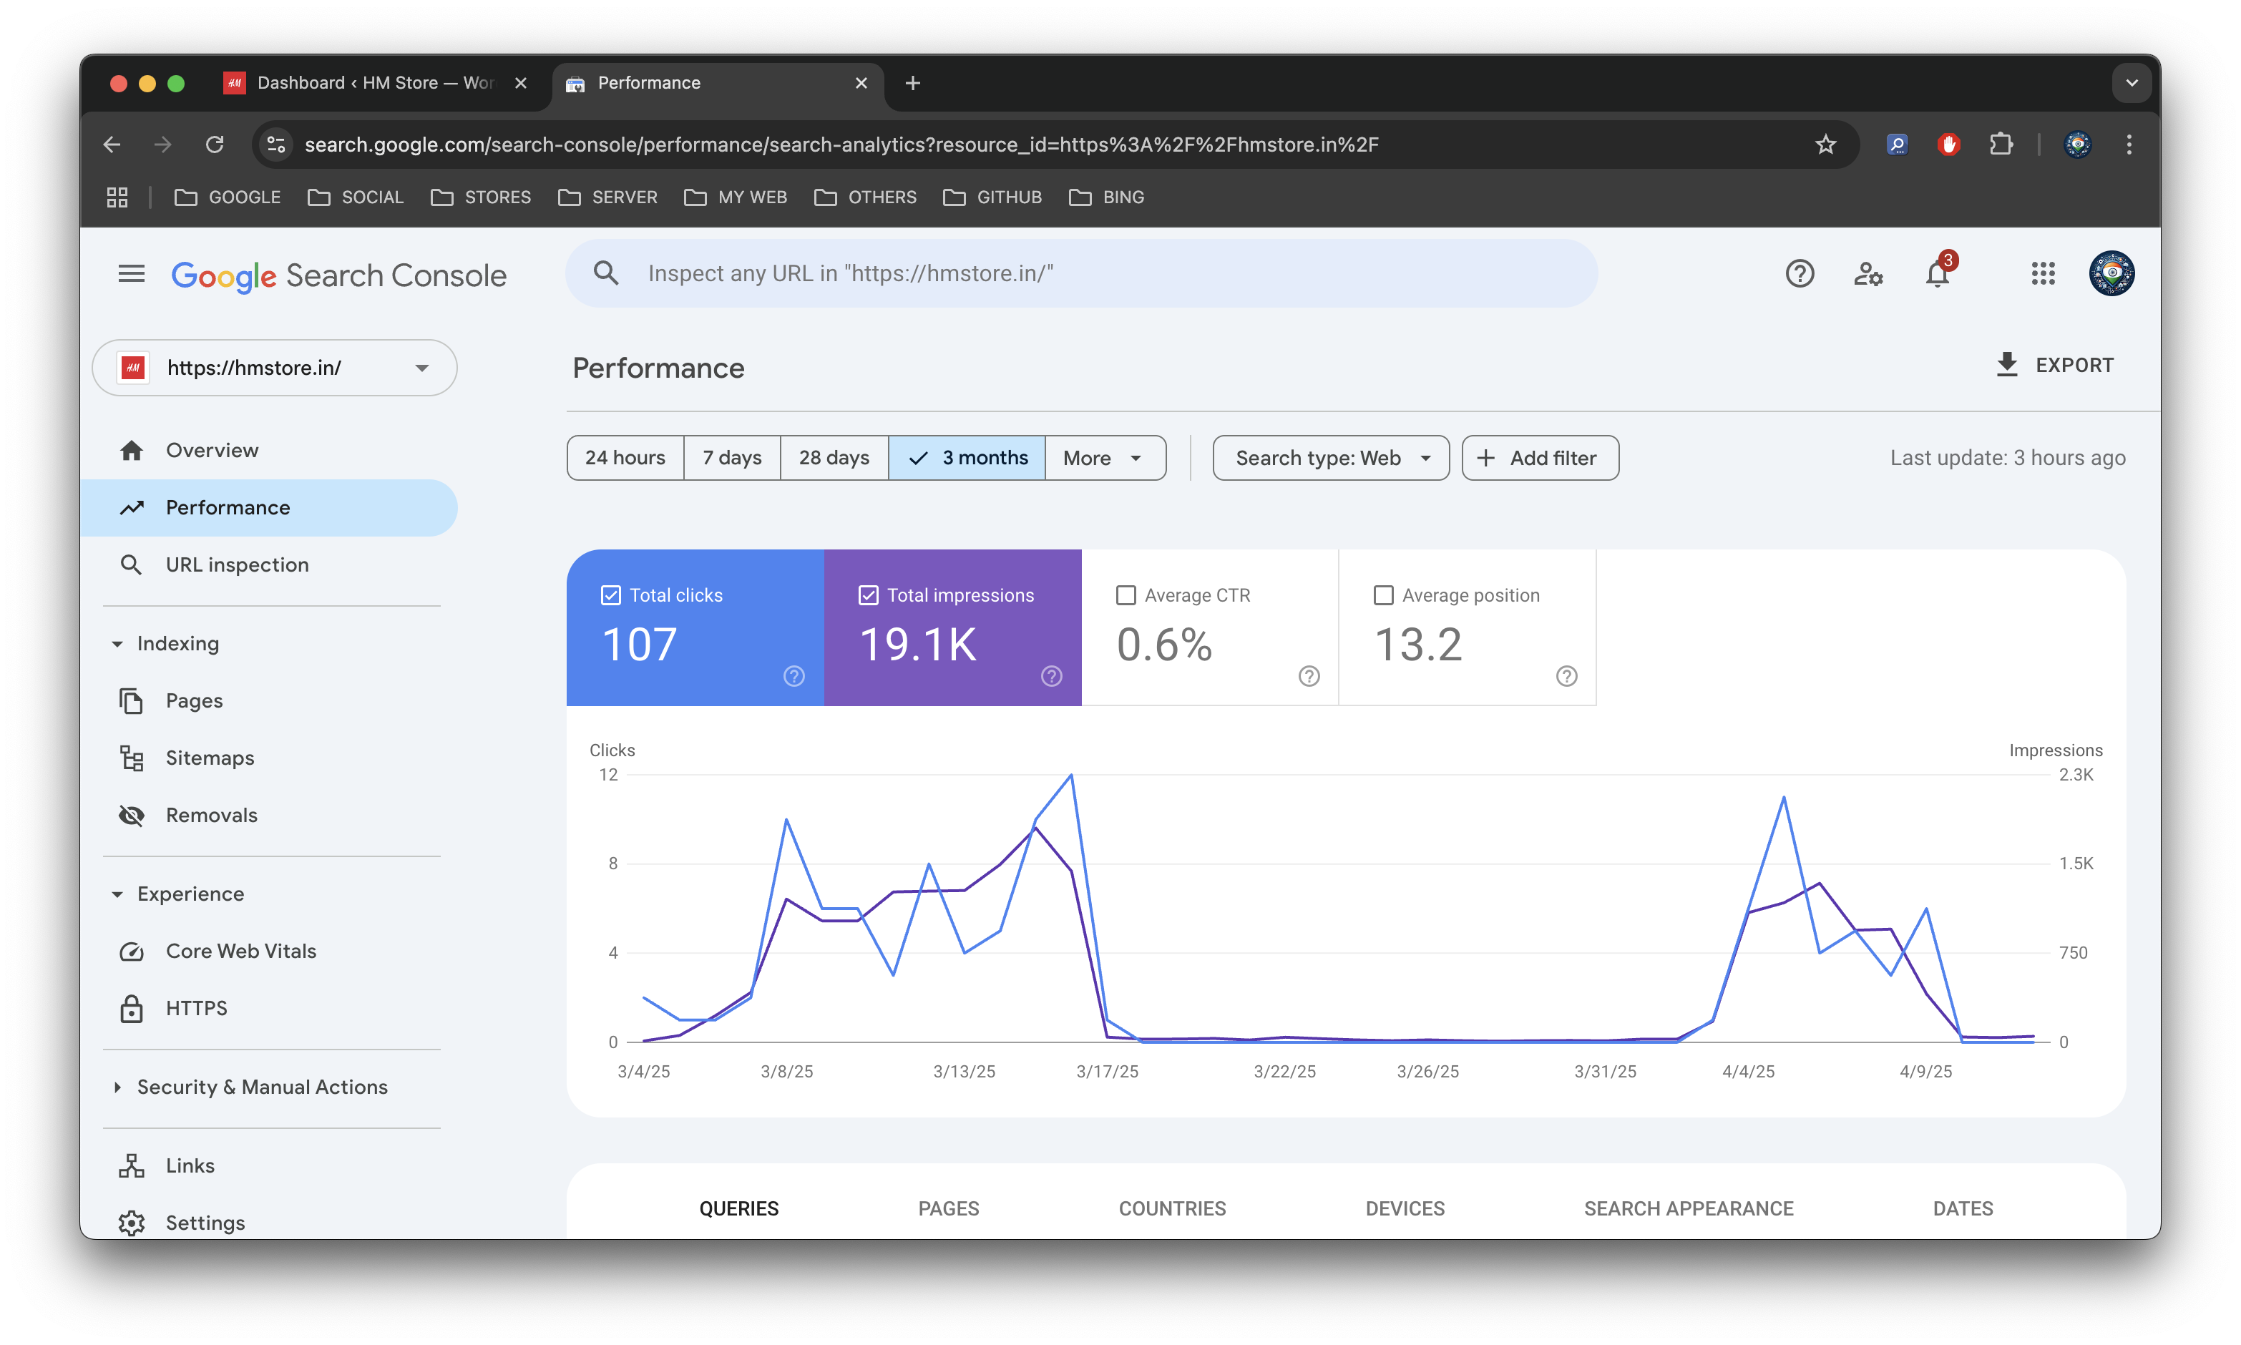Screen dimensions: 2241x1345
Task: Open the GOOGLE bookmarks folder
Action: click(x=228, y=197)
